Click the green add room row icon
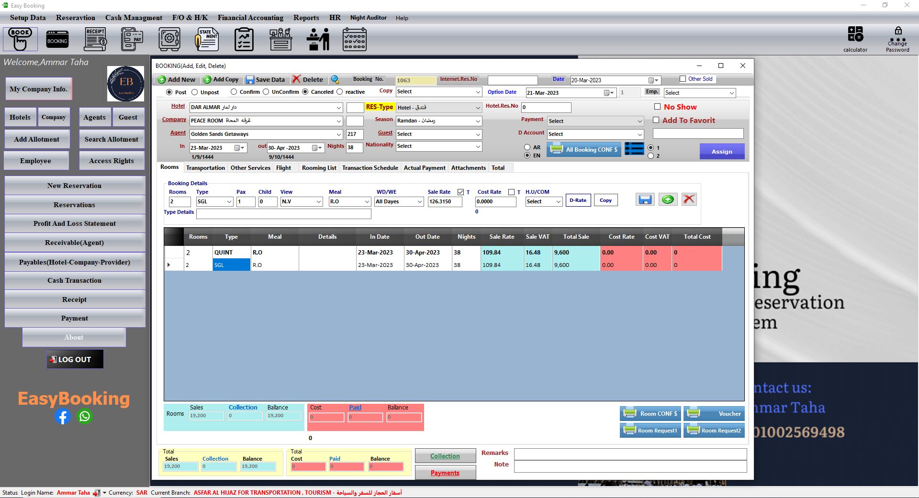 pyautogui.click(x=668, y=199)
